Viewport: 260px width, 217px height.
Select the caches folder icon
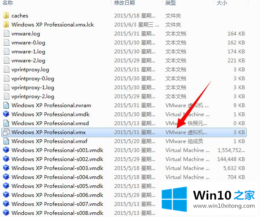(6, 15)
